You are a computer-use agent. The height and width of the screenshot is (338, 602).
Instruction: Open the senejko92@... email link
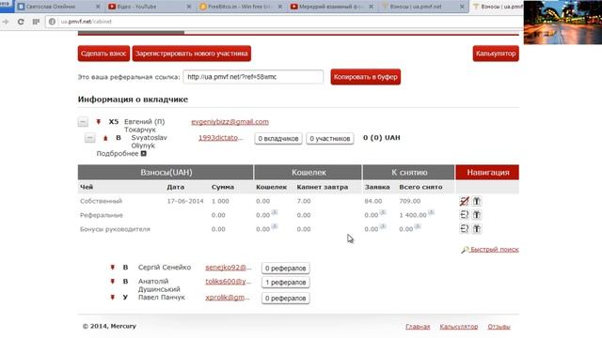coord(229,267)
